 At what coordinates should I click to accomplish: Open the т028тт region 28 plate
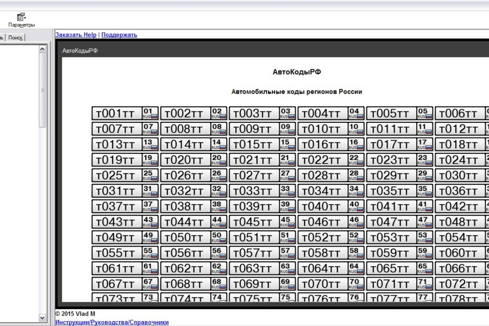point(331,175)
